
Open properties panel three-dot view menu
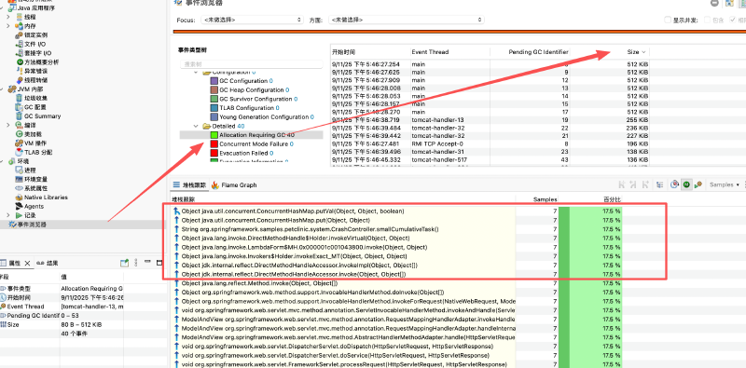point(135,263)
